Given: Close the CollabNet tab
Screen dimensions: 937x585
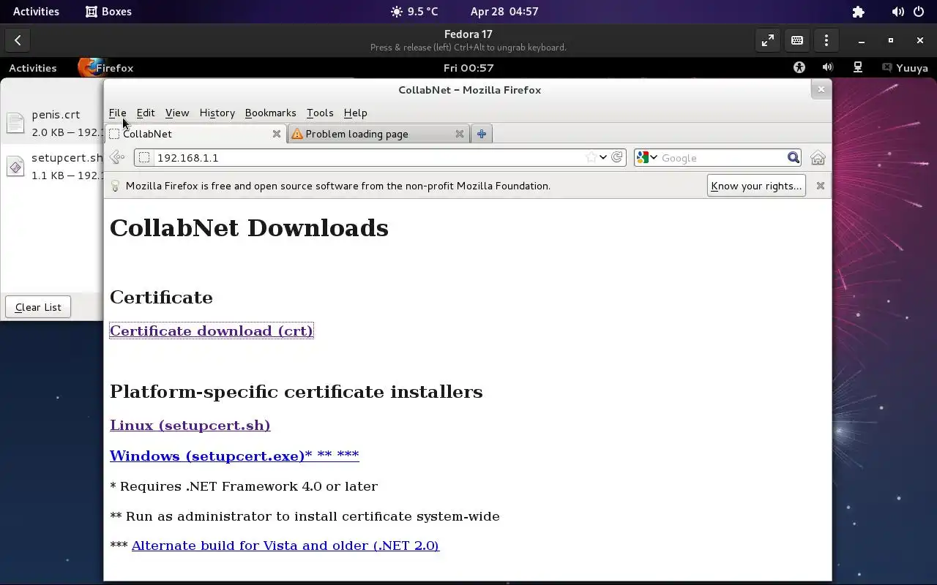Looking at the screenshot, I should pos(277,134).
